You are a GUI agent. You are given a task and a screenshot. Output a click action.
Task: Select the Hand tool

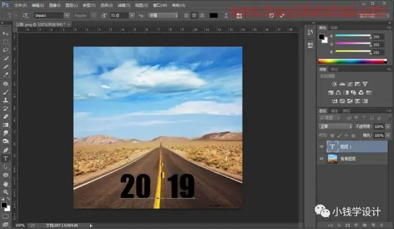pos(6,184)
